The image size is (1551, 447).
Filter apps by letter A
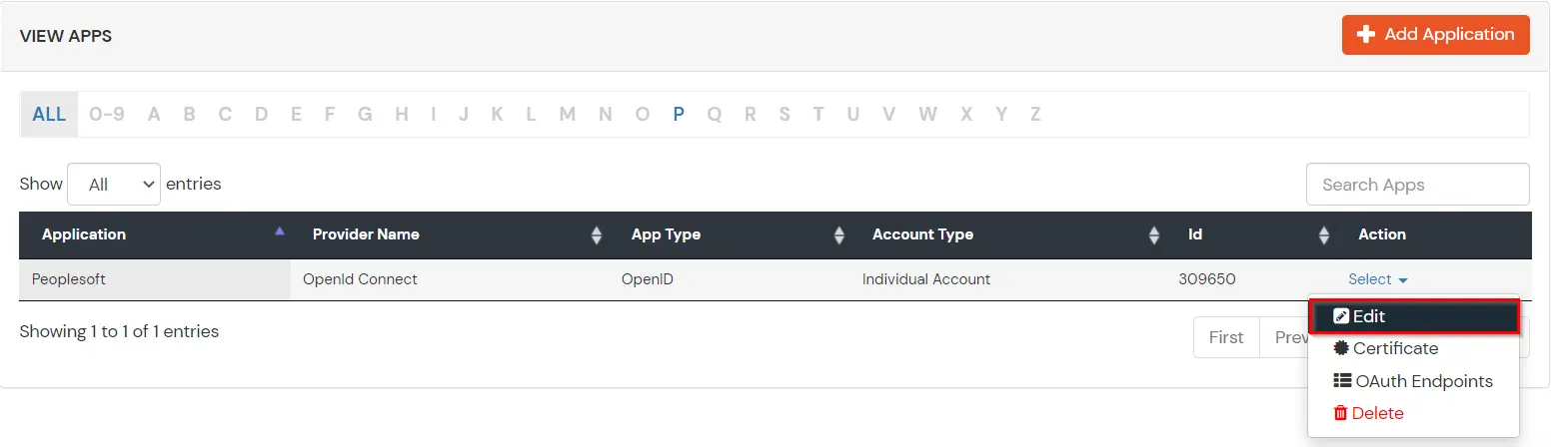pyautogui.click(x=154, y=114)
